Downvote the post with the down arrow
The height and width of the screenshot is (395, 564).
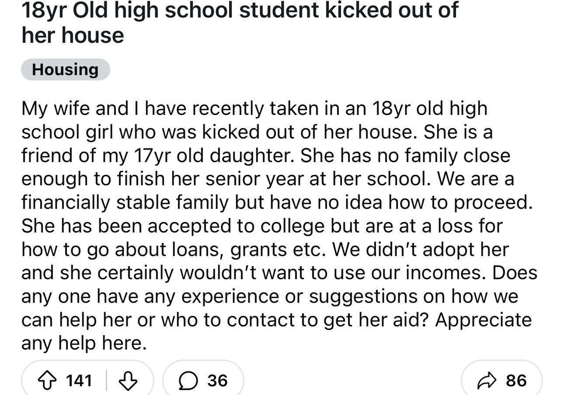128,380
